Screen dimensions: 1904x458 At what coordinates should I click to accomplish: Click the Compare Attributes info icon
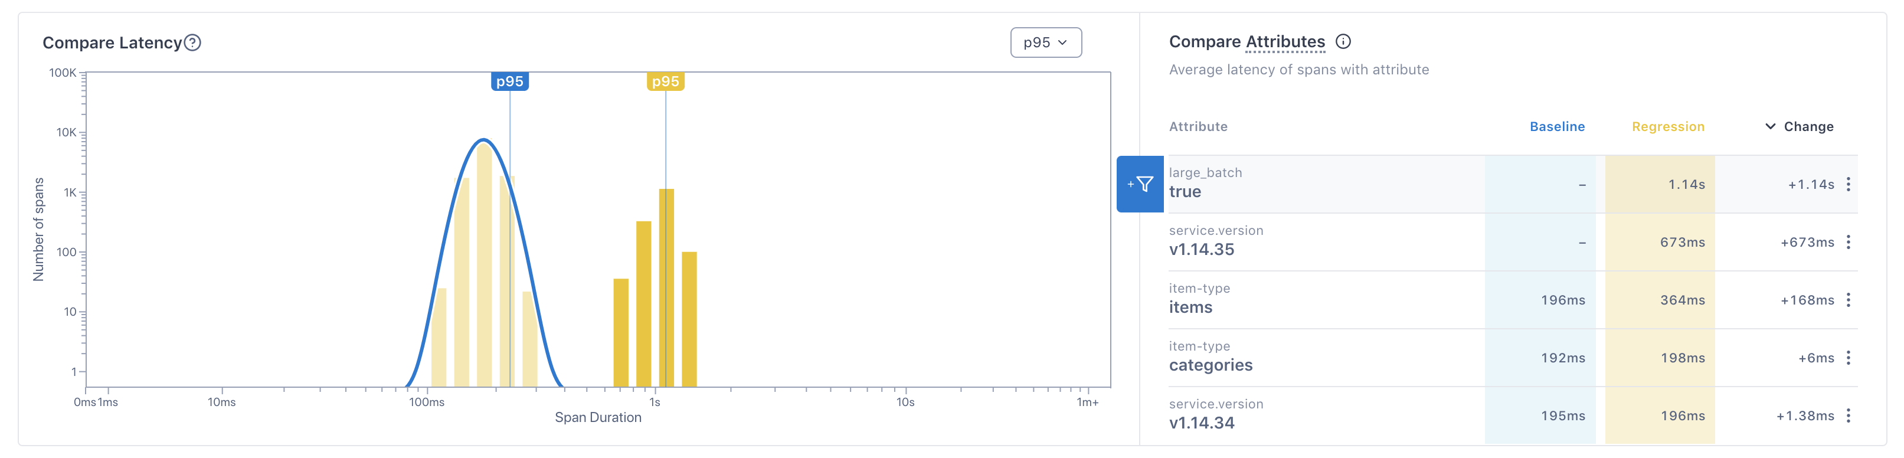1343,42
